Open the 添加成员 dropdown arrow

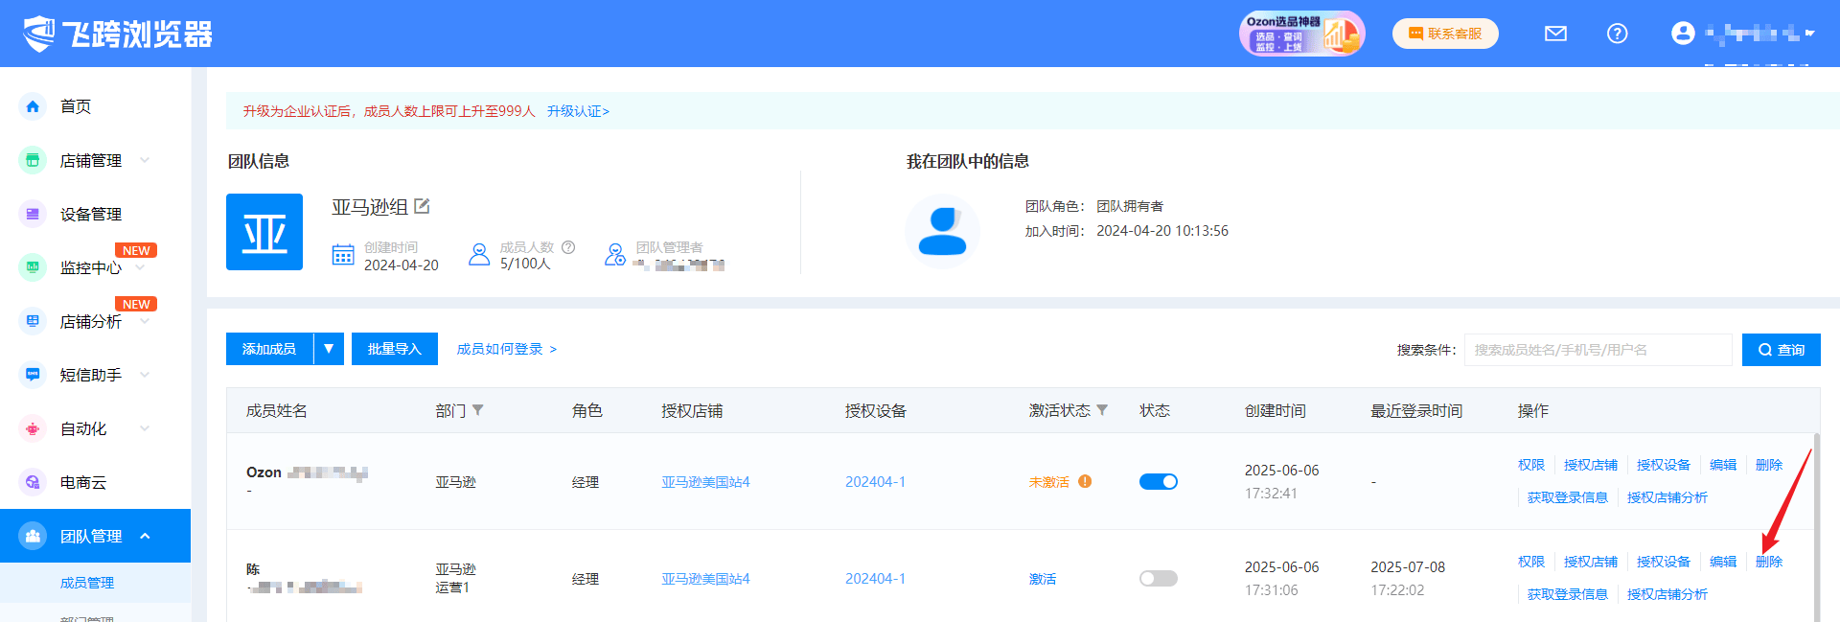click(329, 349)
